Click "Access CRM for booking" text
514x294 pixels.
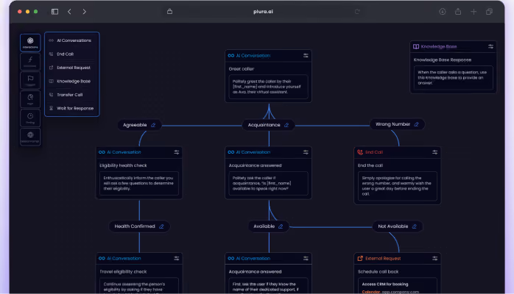[x=385, y=284]
